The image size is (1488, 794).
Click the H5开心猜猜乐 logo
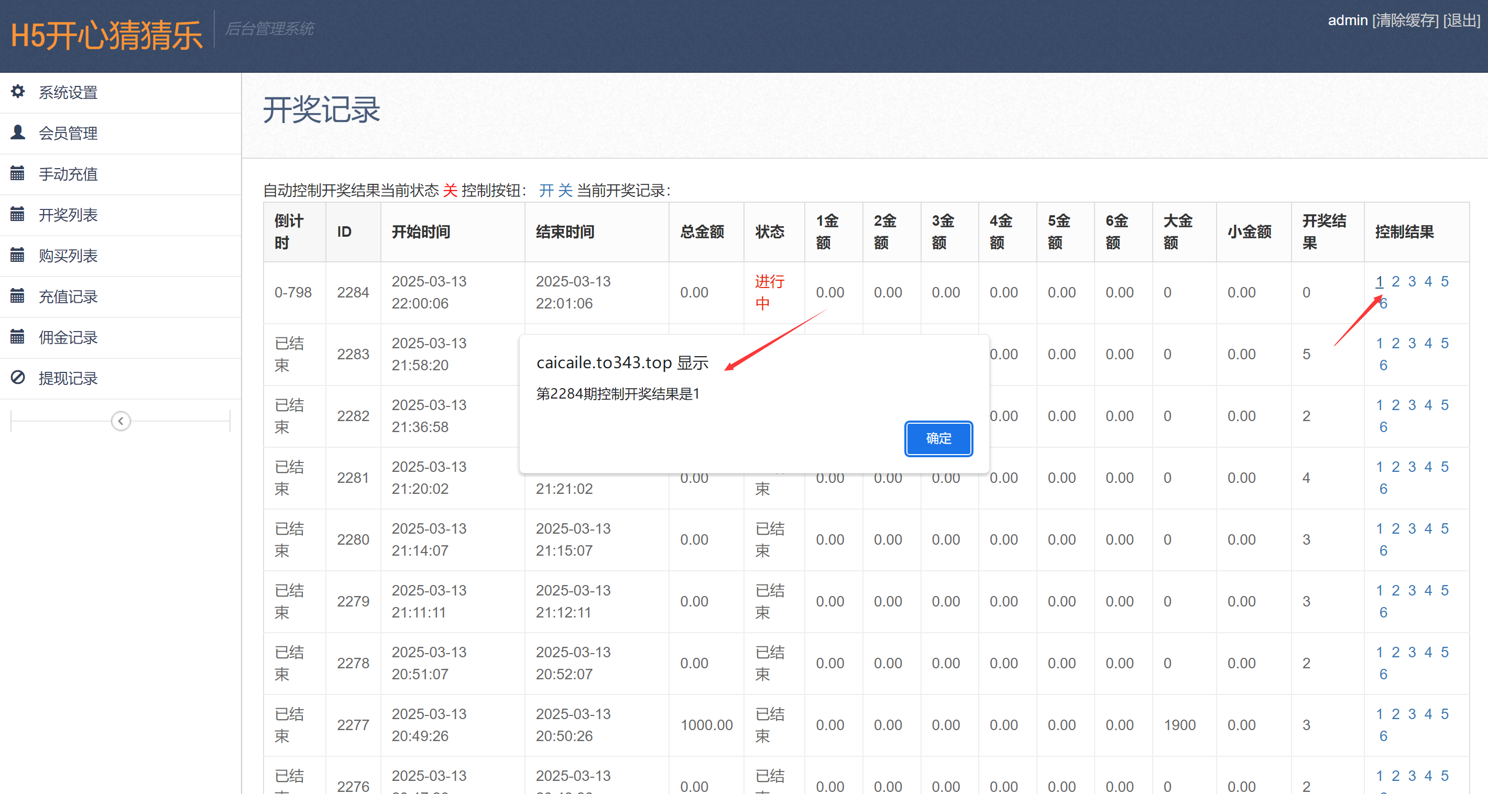[x=106, y=33]
